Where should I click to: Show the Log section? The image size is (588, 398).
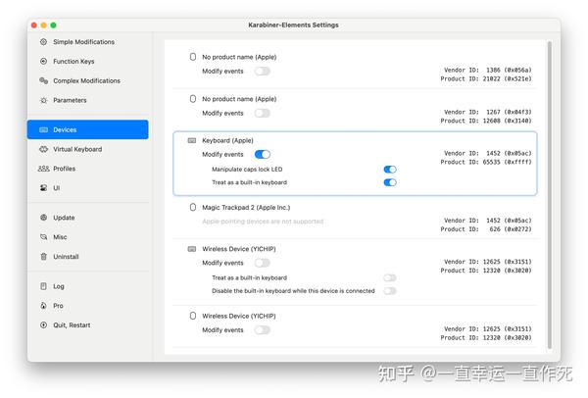pos(88,286)
